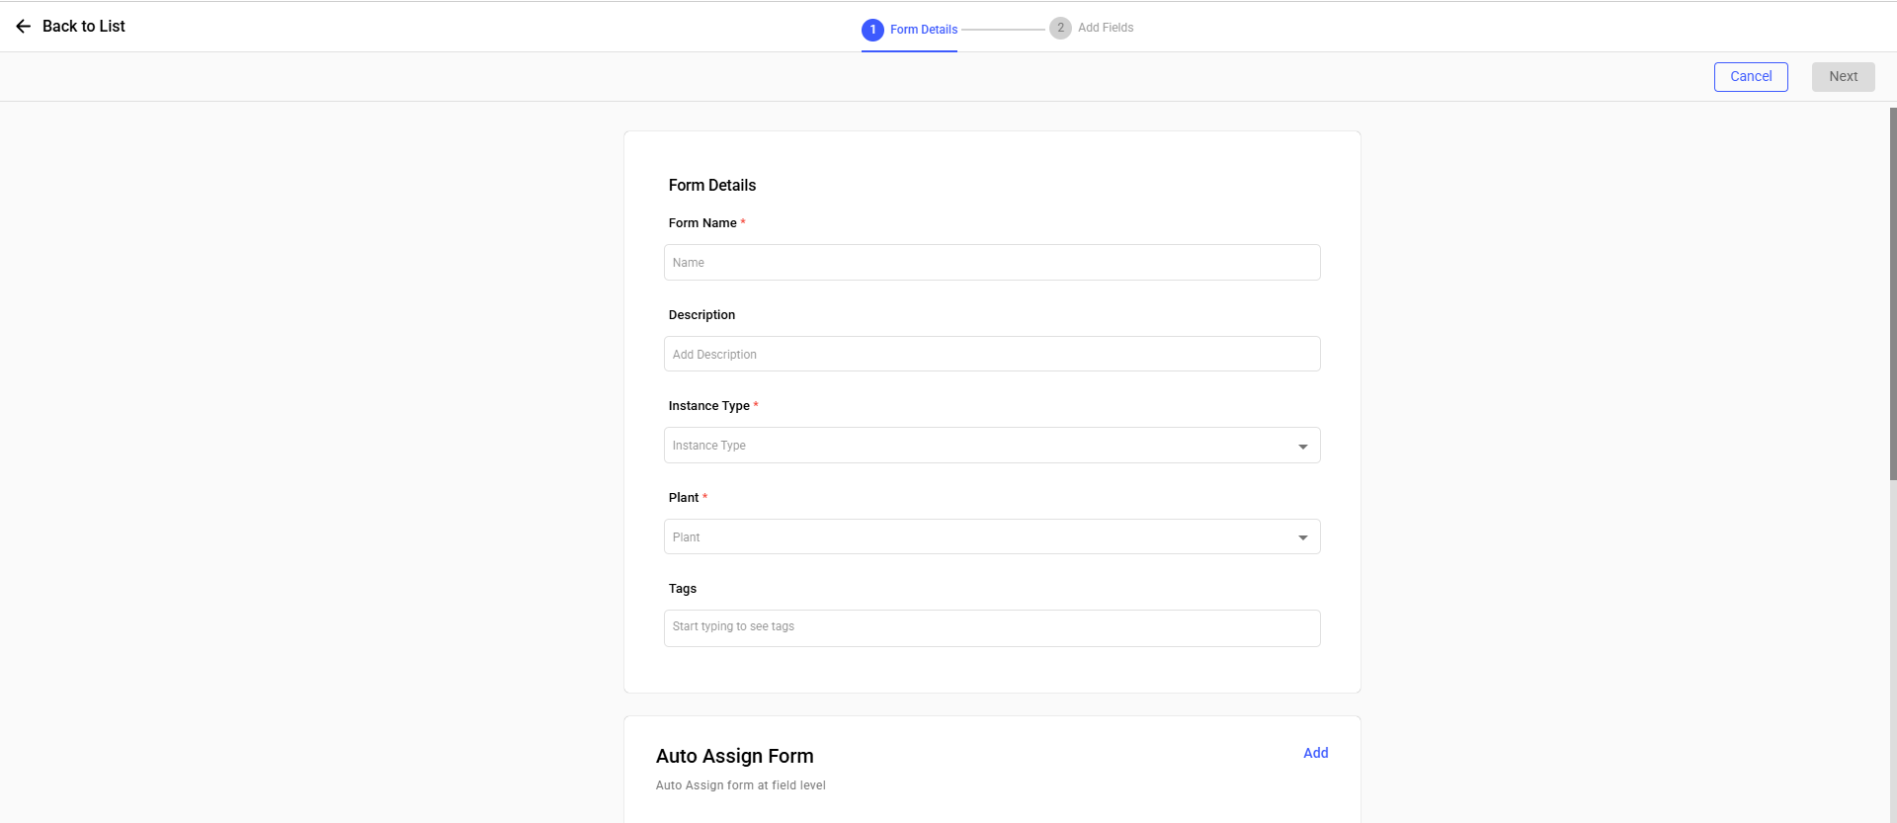
Task: Focus the Form Name input field
Action: (x=991, y=263)
